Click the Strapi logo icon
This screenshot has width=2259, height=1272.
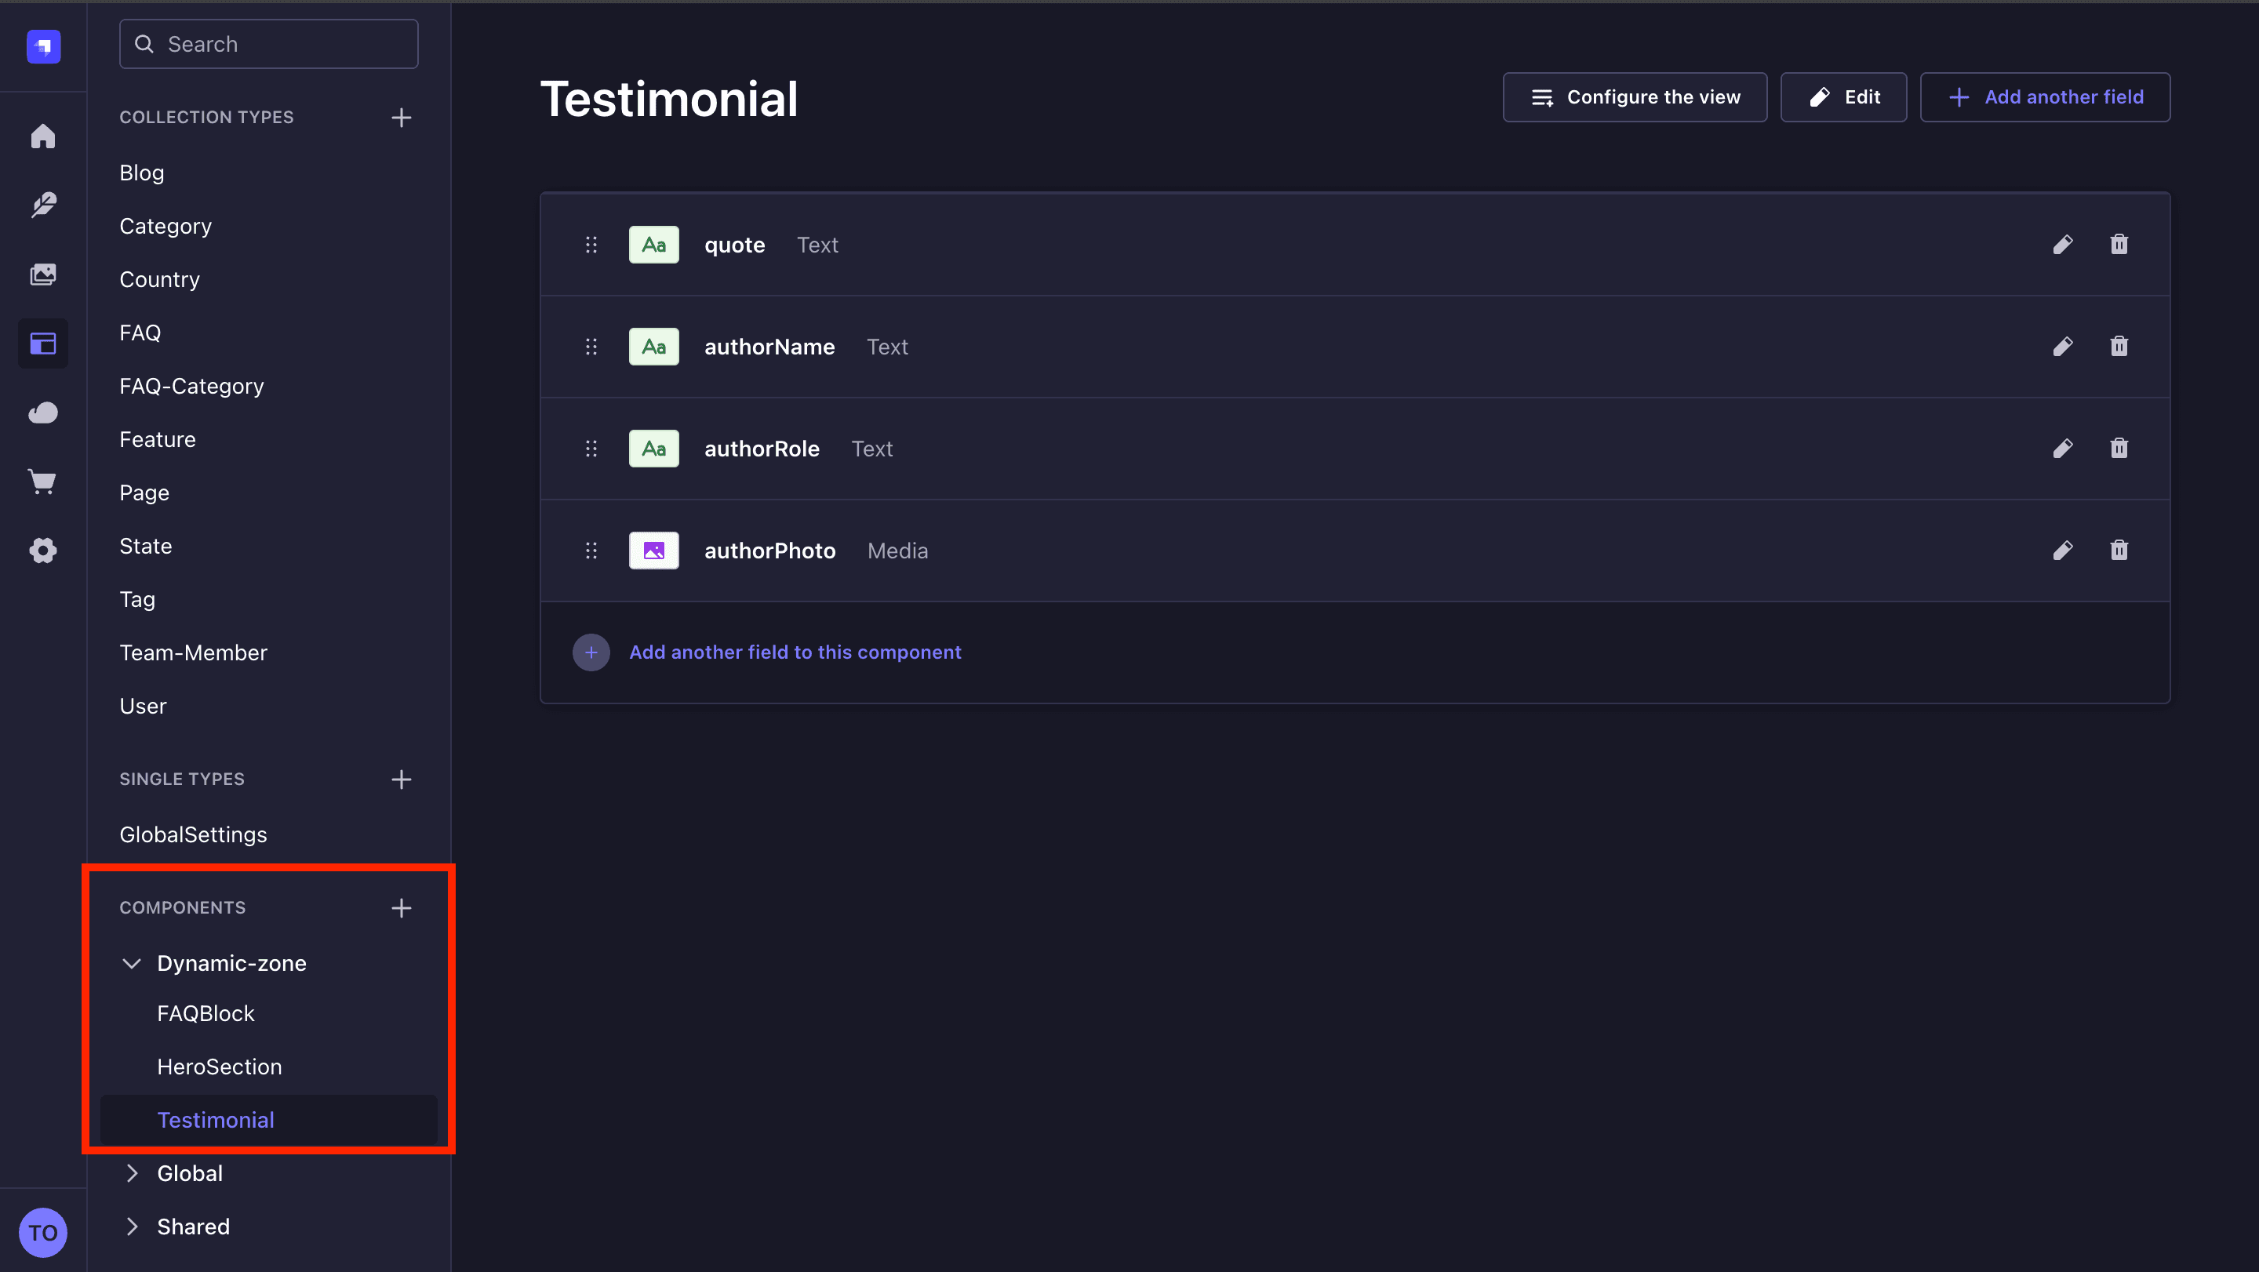[x=43, y=45]
